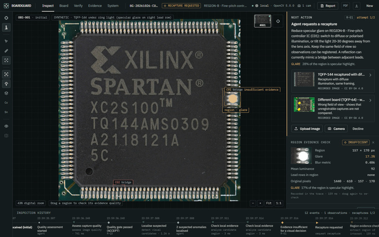Open the Report button
This screenshot has height=237, width=379.
pyautogui.click(x=328, y=6)
